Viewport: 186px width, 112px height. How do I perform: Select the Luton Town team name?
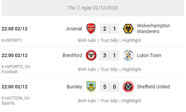149,55
